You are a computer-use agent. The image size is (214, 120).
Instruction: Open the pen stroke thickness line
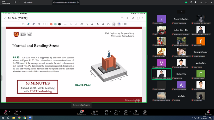[x=65, y=24]
